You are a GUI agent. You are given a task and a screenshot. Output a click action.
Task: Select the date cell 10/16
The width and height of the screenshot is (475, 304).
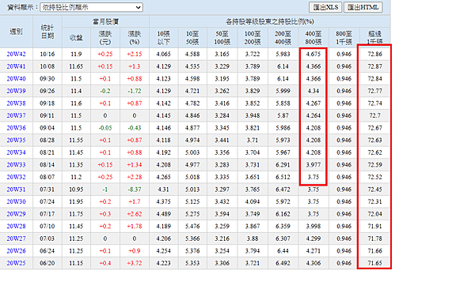point(47,54)
